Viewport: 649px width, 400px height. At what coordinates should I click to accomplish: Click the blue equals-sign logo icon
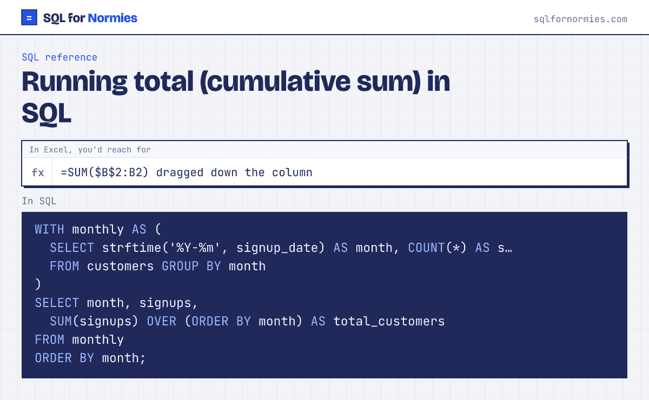coord(29,18)
